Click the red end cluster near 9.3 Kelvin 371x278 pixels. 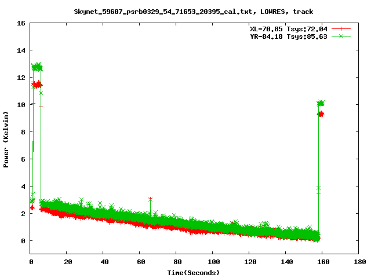[321, 115]
